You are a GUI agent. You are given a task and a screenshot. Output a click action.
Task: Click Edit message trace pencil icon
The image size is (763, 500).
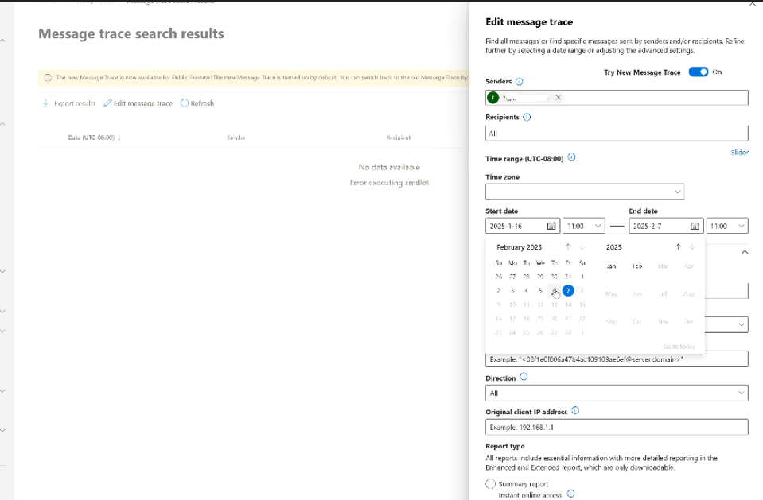click(107, 103)
